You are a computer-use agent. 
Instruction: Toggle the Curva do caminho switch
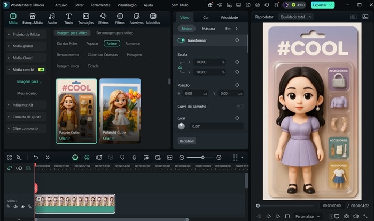(240, 106)
